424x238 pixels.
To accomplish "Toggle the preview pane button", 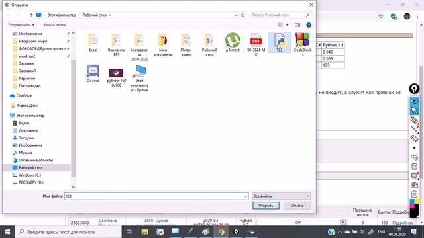I will tap(297, 25).
